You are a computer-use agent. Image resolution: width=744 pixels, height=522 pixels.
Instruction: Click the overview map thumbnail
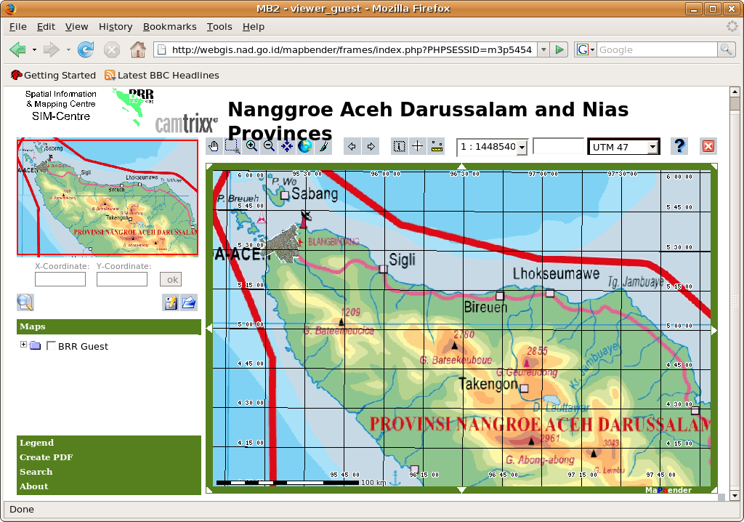point(108,198)
